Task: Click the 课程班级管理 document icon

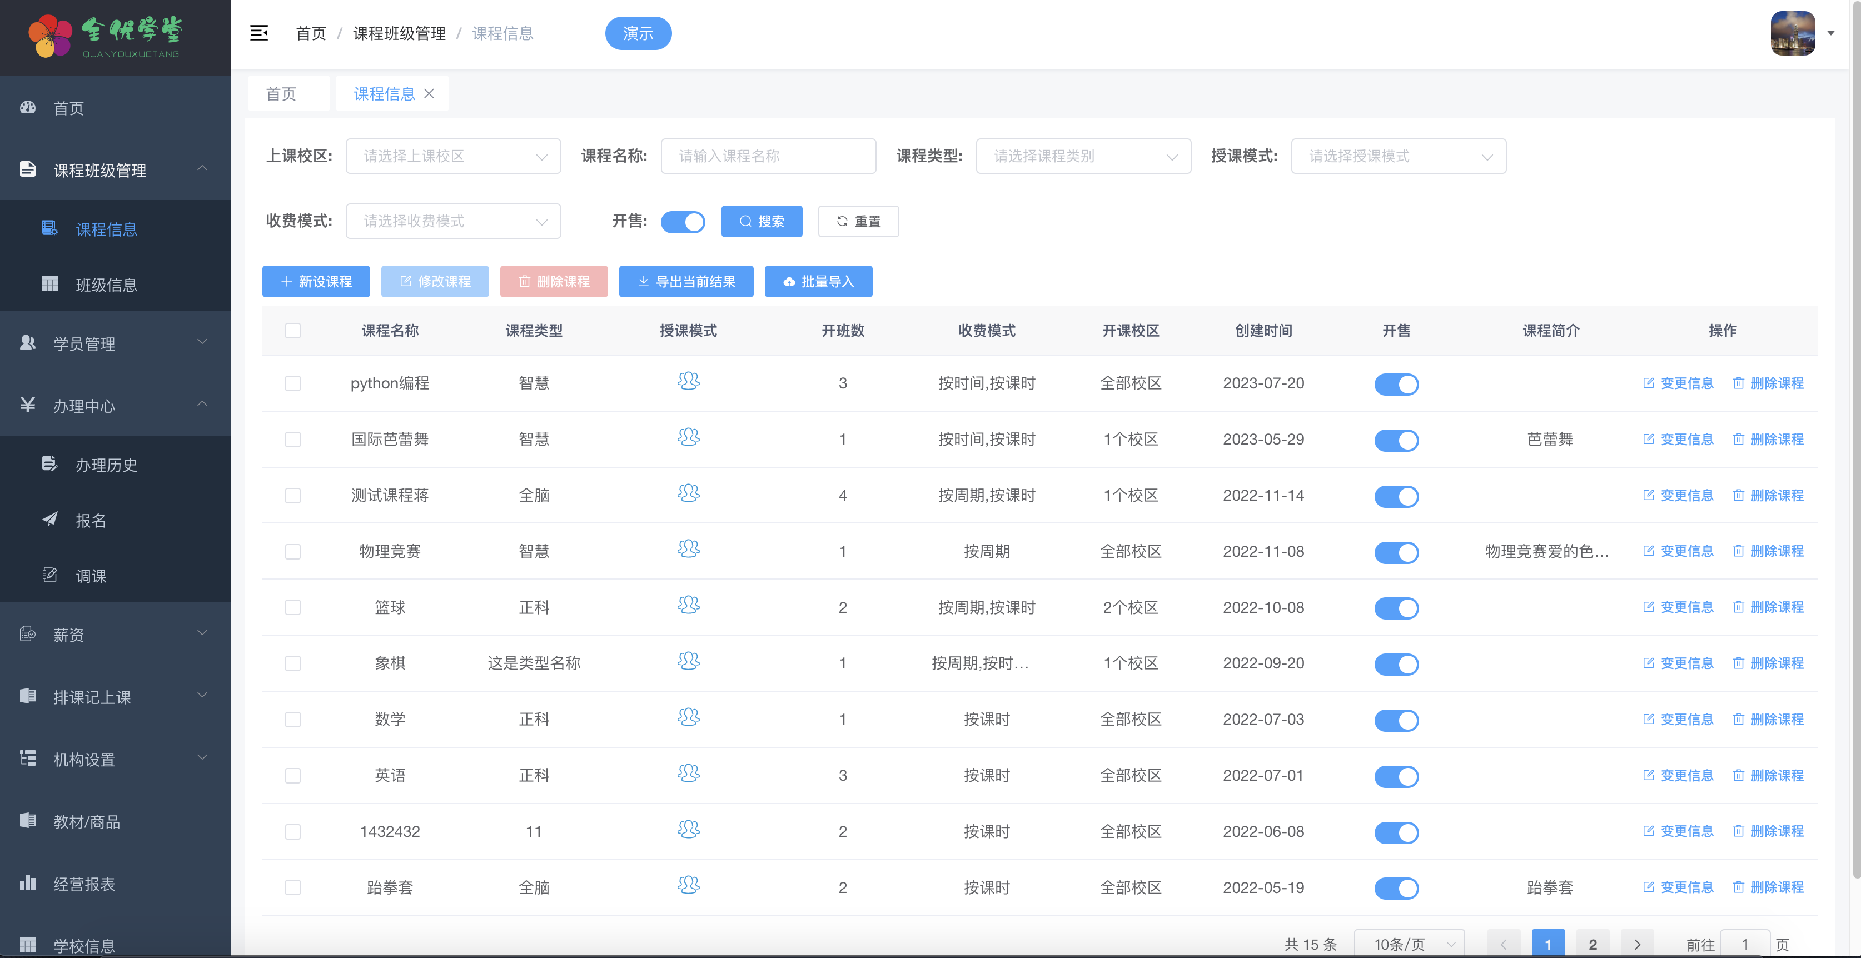Action: (x=28, y=170)
